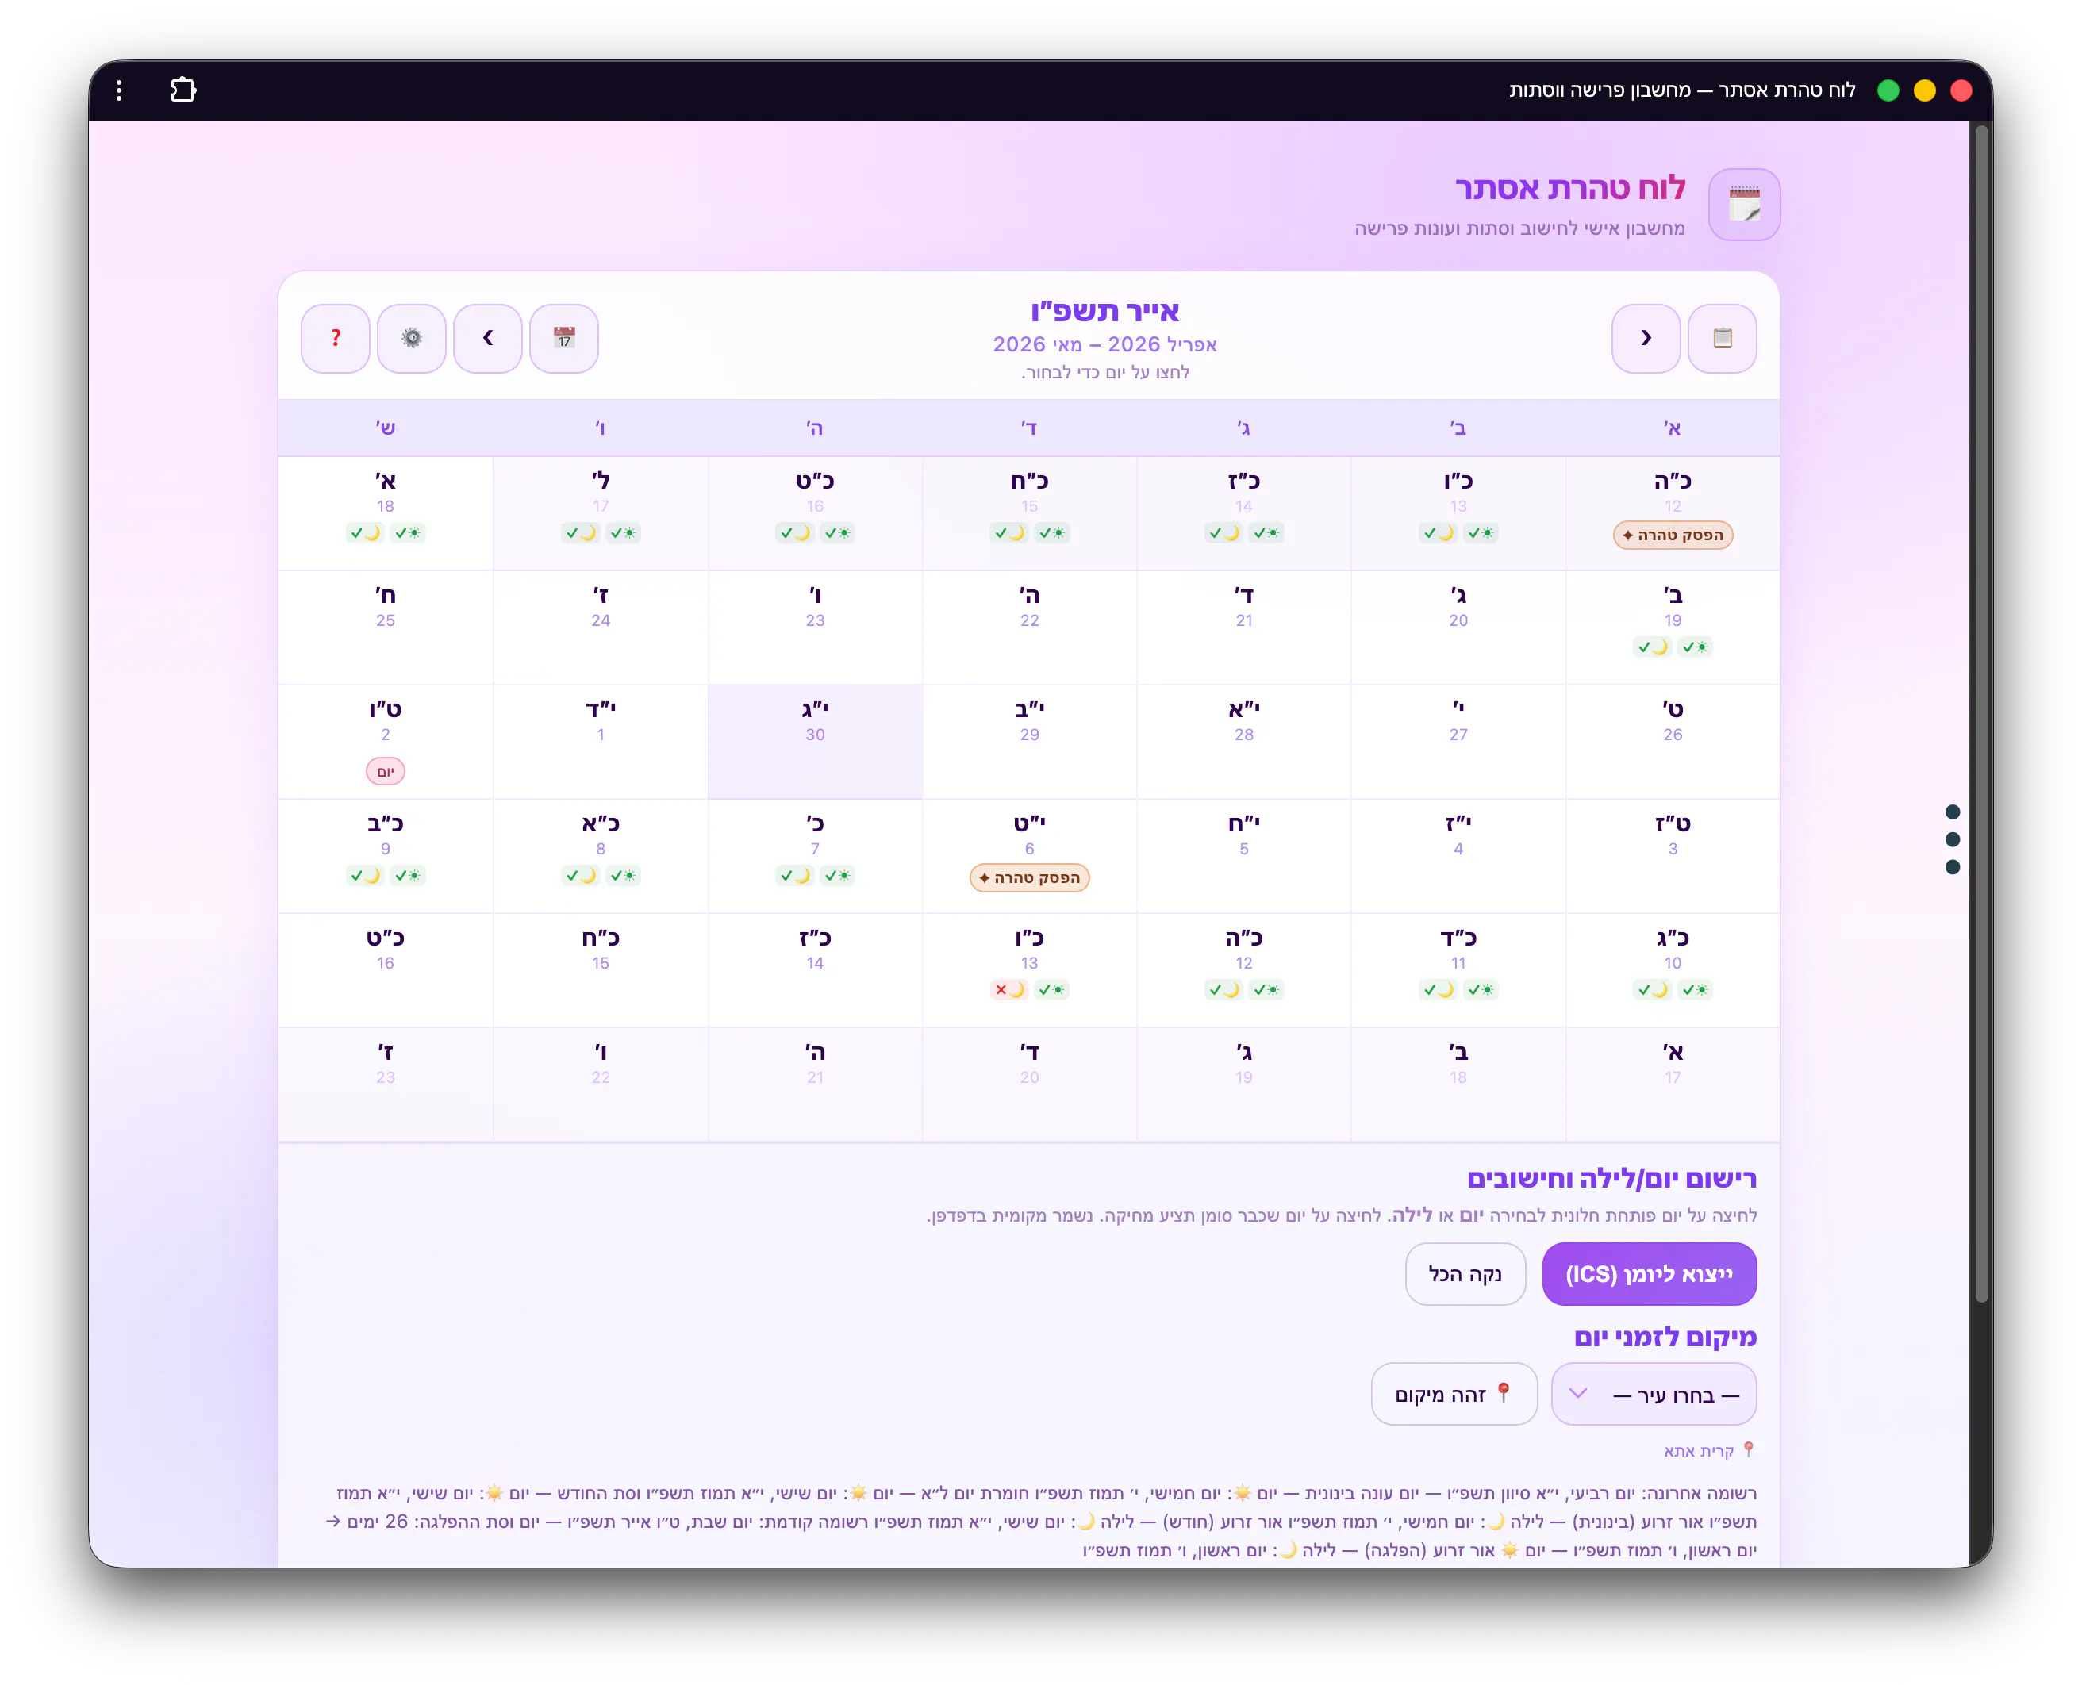
Task: Select day ד' 21 in the calendar
Action: (x=1243, y=627)
